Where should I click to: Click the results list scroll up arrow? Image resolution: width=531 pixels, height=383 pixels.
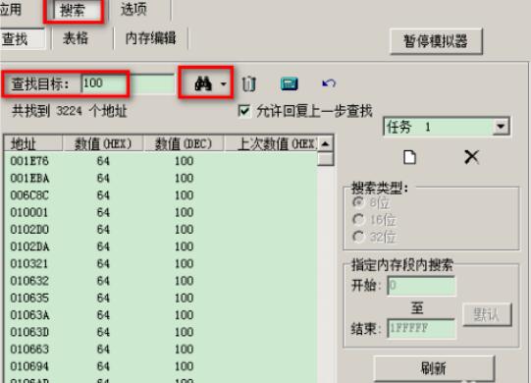point(326,143)
